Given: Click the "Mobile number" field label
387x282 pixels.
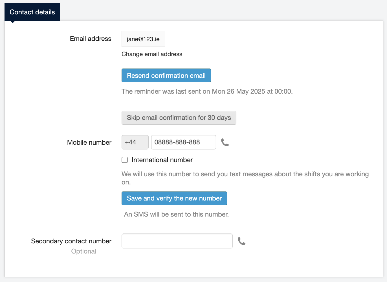Looking at the screenshot, I should coord(89,142).
